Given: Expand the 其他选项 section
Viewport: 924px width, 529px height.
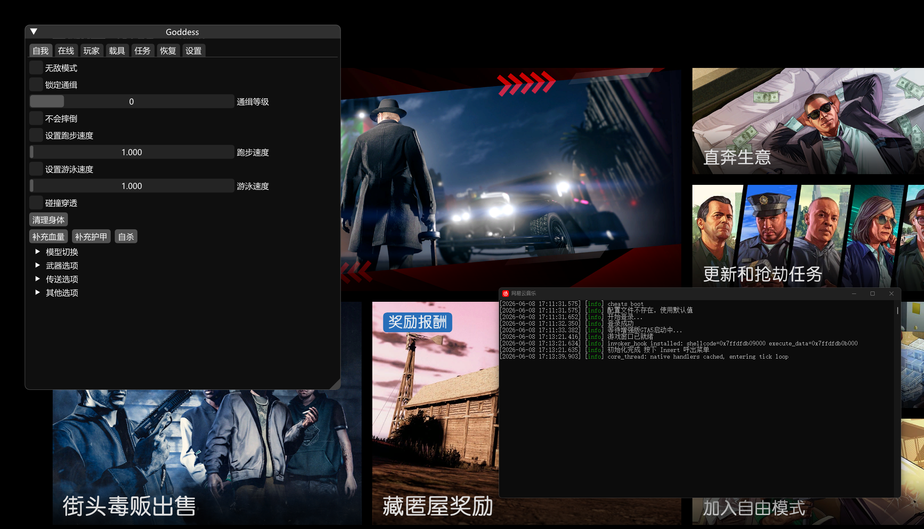Looking at the screenshot, I should pos(37,292).
